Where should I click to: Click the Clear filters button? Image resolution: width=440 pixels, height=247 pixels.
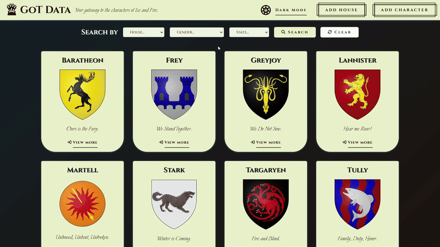(339, 32)
